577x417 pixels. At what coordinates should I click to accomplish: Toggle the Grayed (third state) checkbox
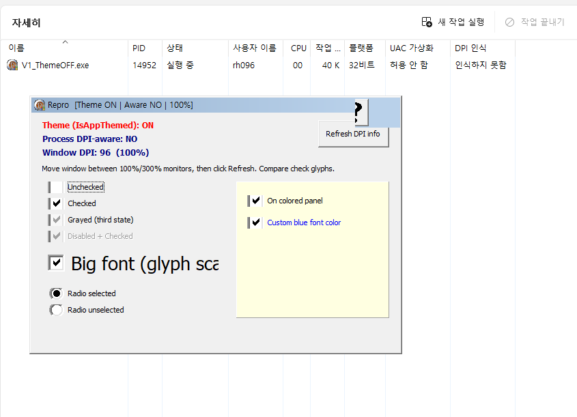point(55,220)
